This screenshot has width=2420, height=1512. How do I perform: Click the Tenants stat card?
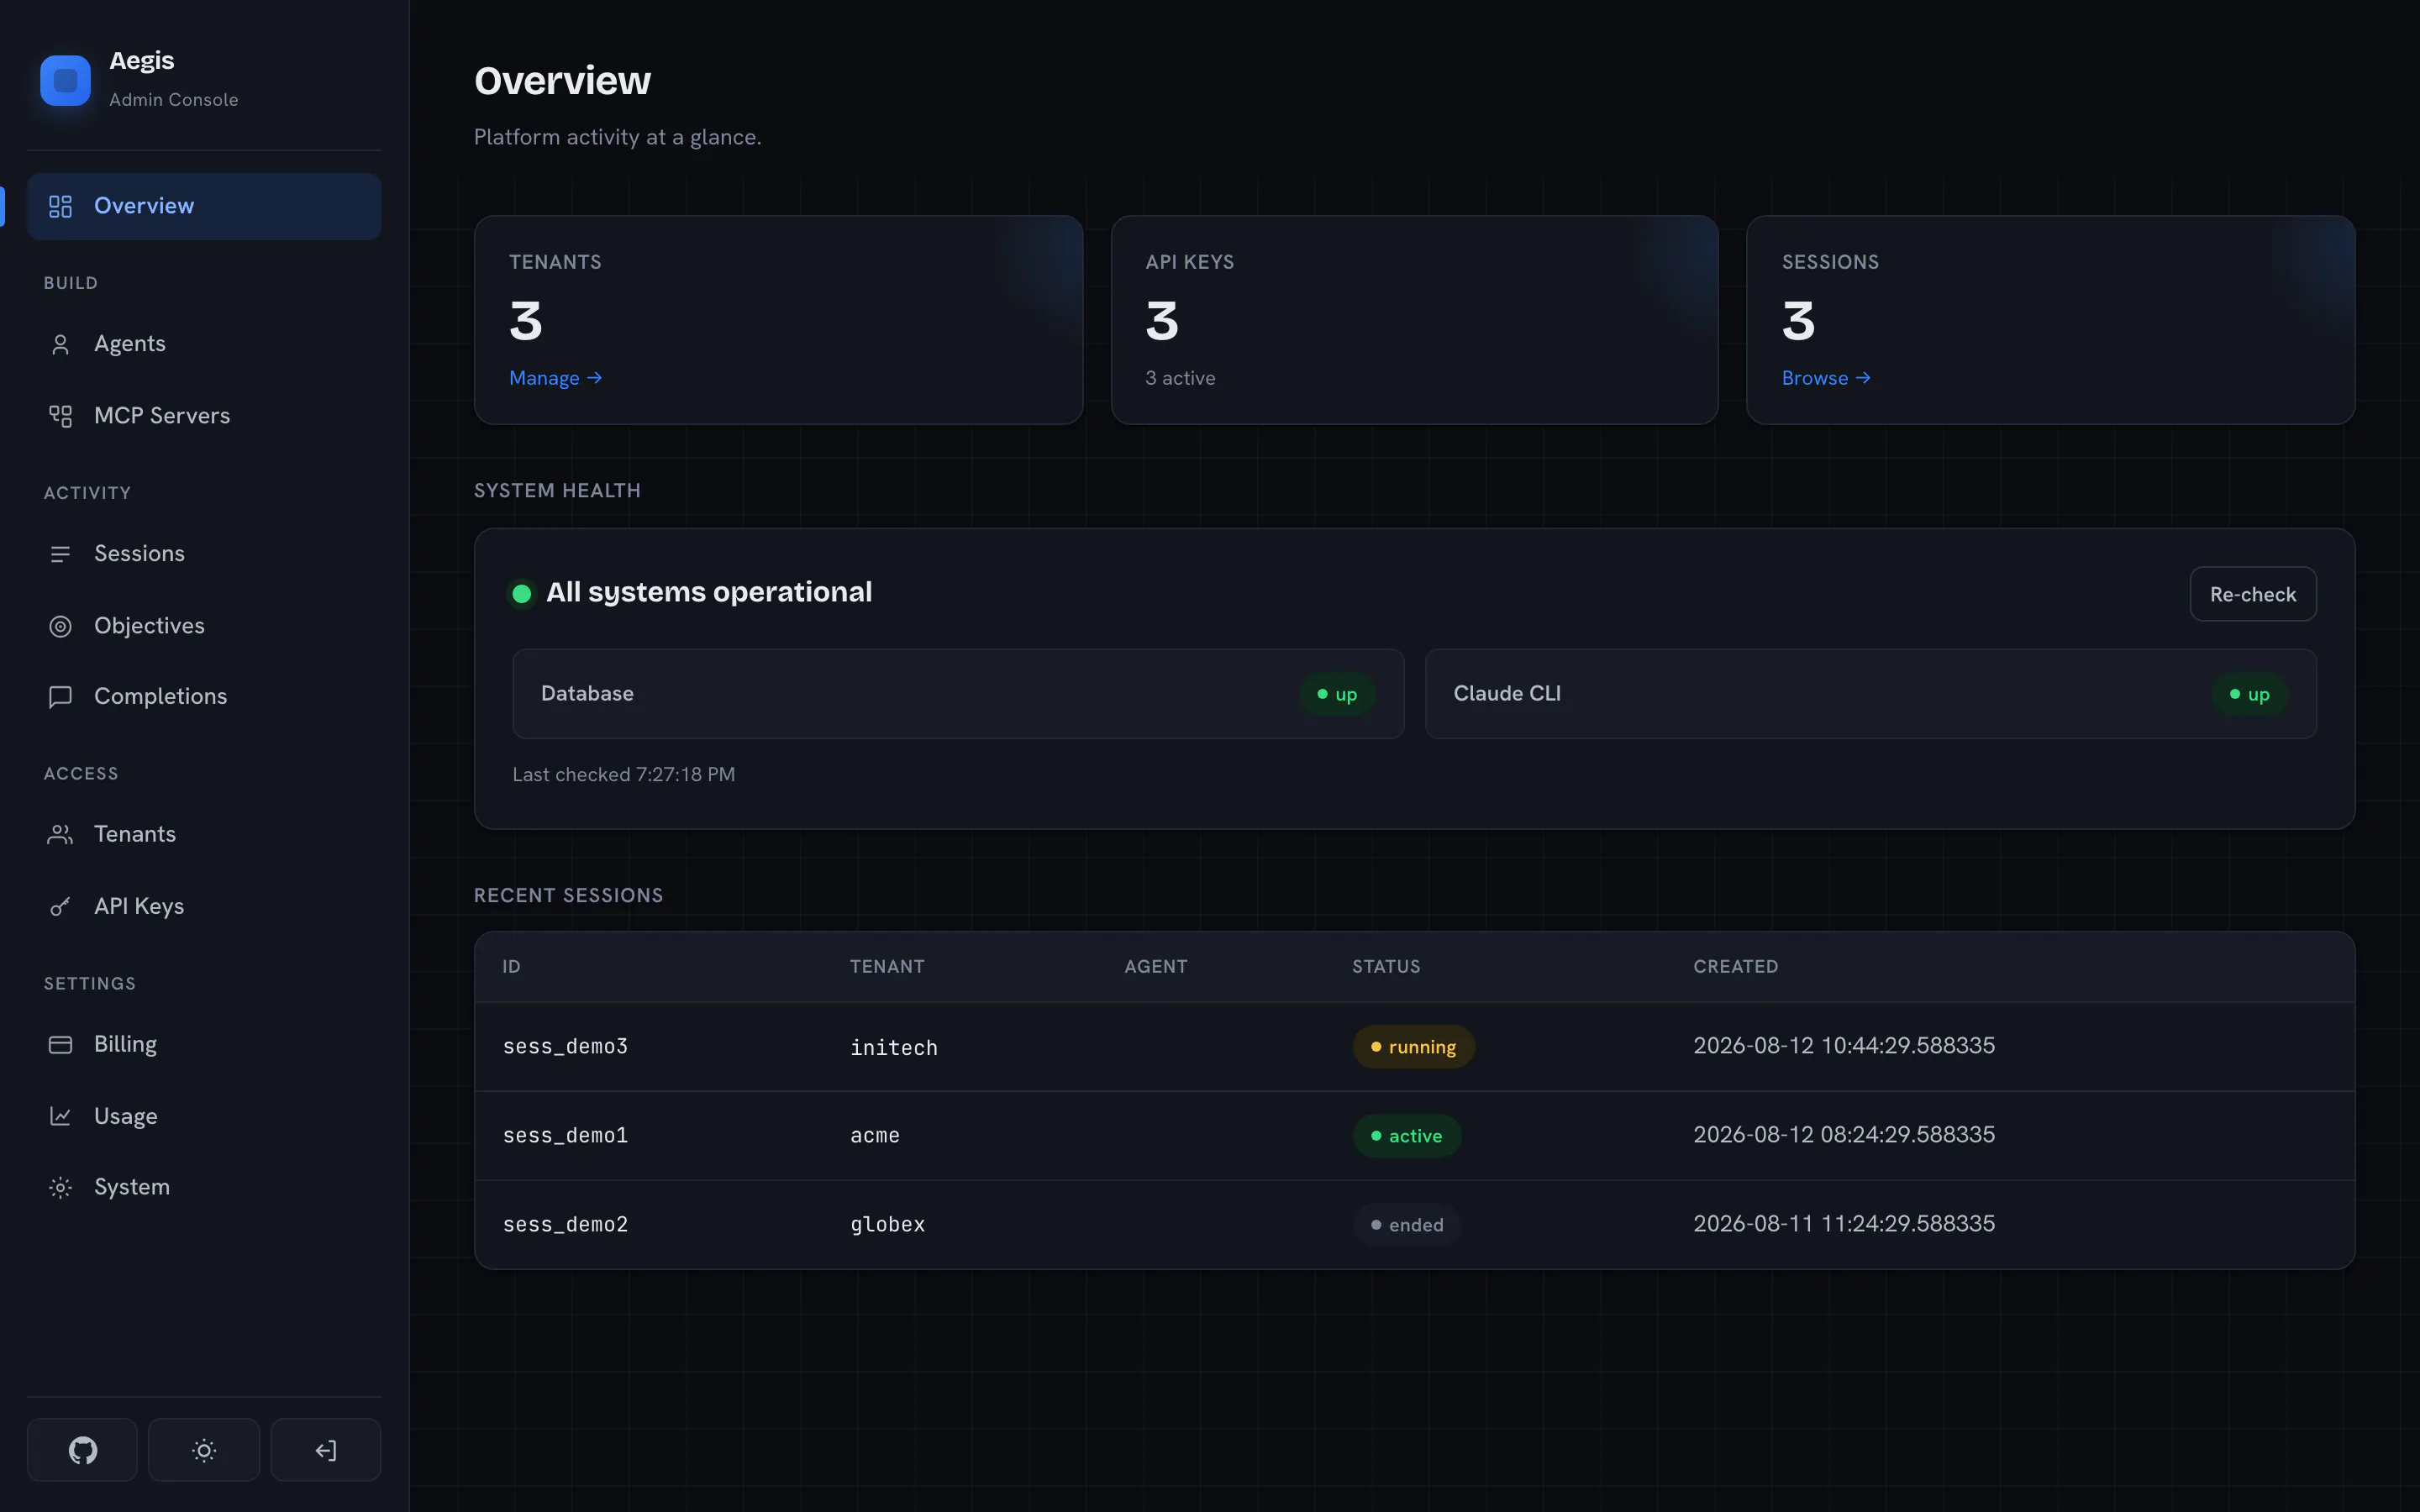pyautogui.click(x=778, y=320)
